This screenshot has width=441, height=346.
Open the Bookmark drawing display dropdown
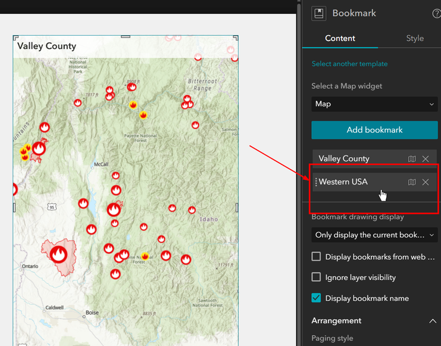click(374, 235)
